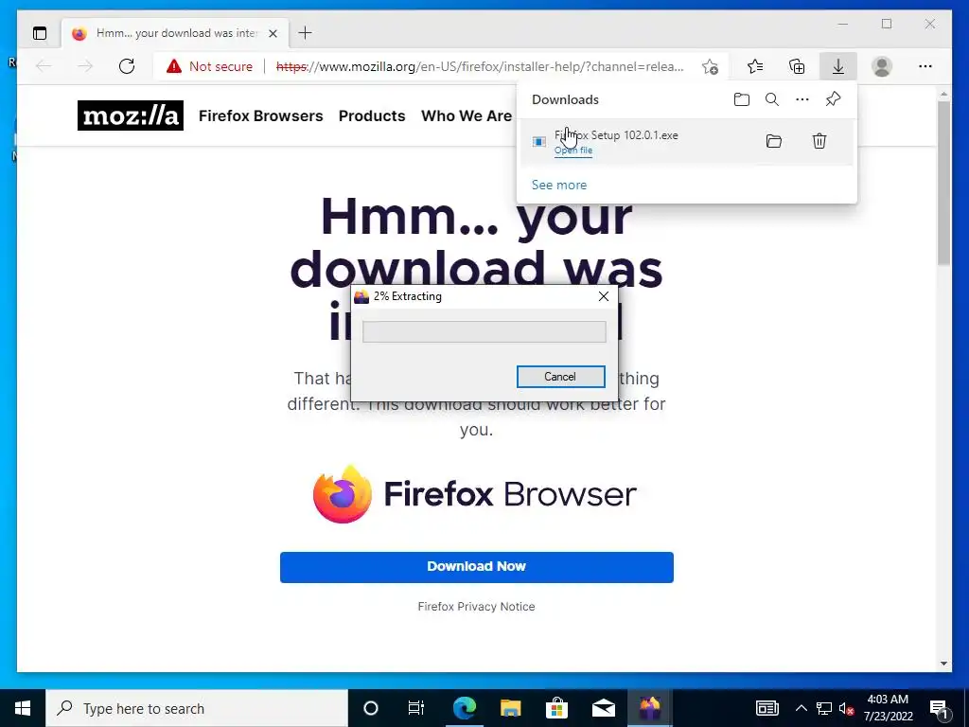Click the Download Now button

point(477,567)
